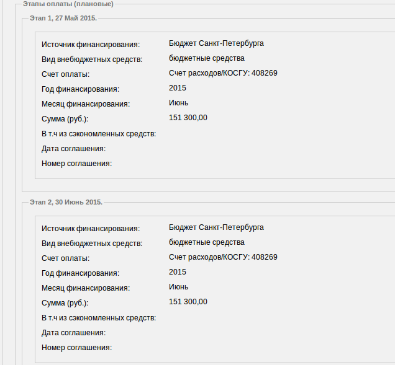Click financing year 2015 in stage 1
The image size is (395, 365).
(178, 88)
